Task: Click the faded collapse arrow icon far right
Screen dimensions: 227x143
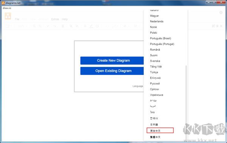Action: pos(221,26)
